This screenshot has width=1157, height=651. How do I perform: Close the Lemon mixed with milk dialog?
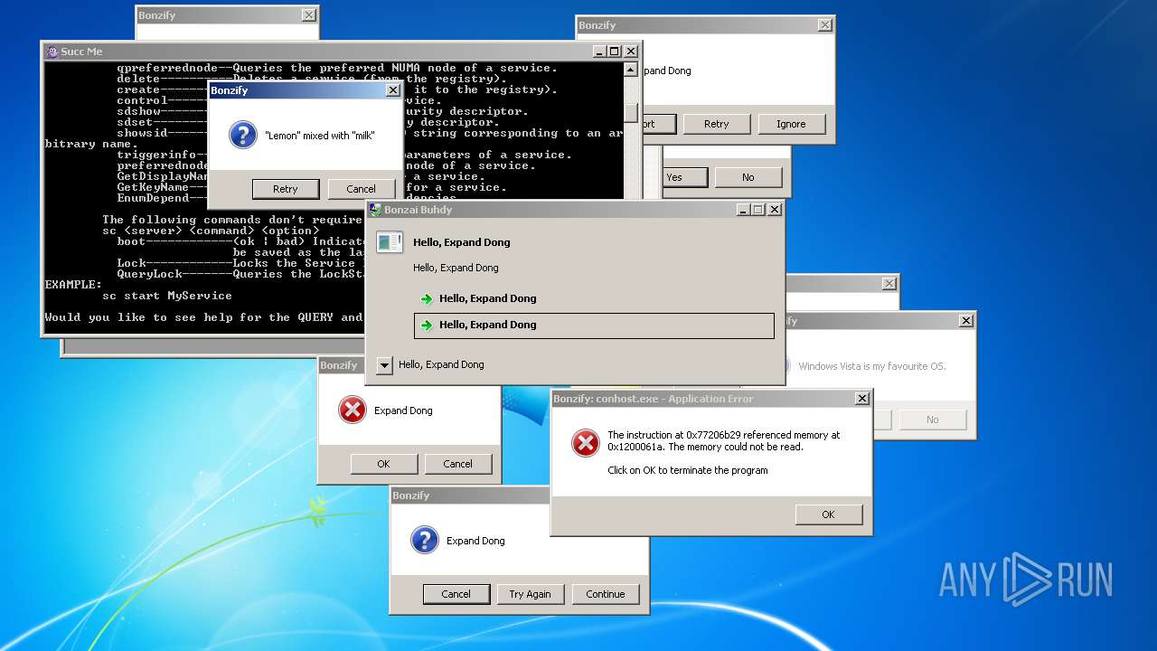pos(392,90)
